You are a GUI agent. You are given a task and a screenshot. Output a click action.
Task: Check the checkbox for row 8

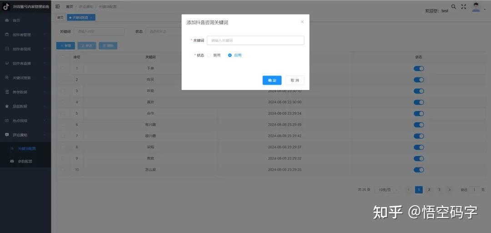coord(63,147)
